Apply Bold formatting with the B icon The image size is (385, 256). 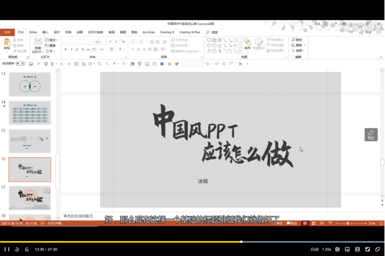coord(66,49)
